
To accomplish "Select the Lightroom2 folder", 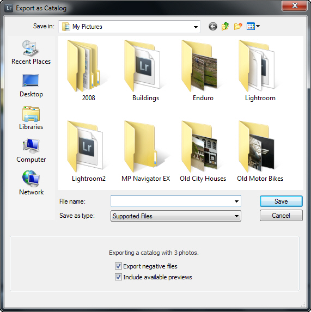I will pyautogui.click(x=89, y=151).
